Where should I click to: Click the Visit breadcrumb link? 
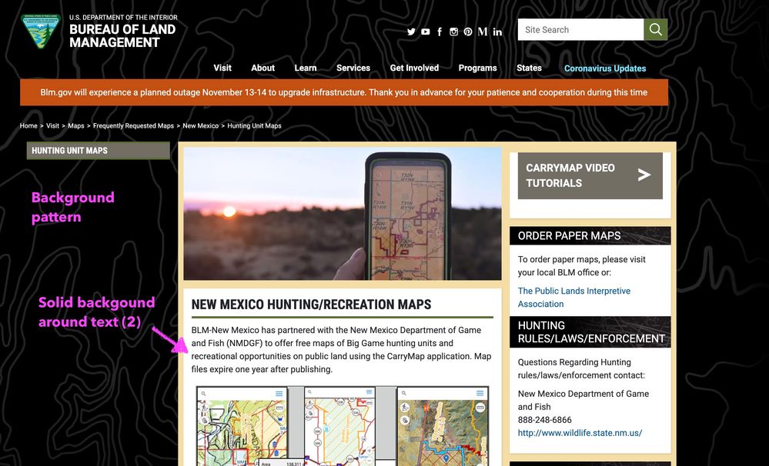[x=52, y=126]
